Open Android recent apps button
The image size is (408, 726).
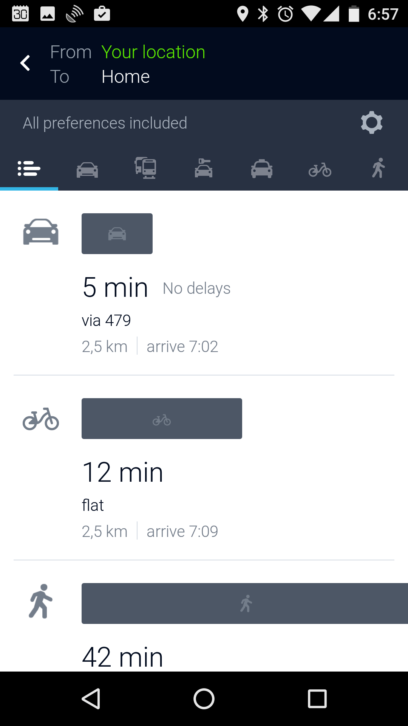click(317, 698)
